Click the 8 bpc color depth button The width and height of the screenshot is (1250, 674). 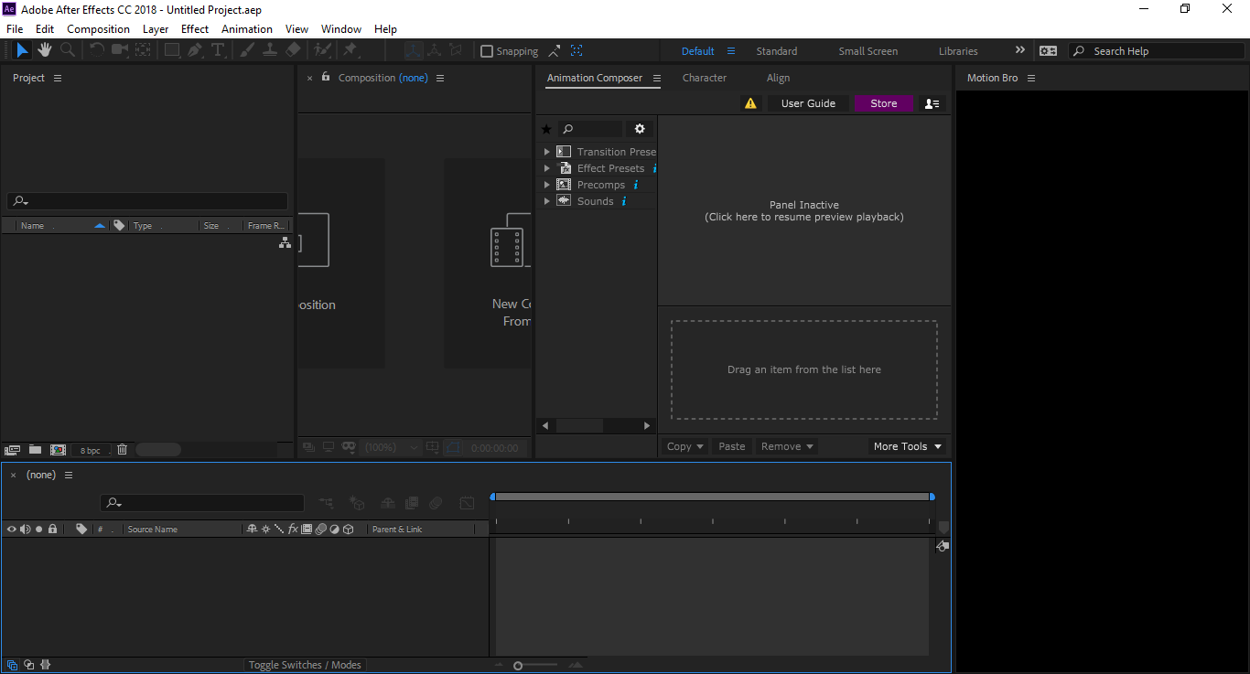[x=91, y=450]
